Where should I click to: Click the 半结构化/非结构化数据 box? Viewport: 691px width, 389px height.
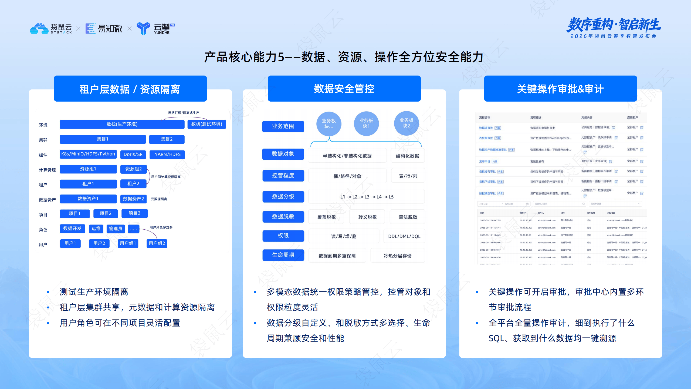click(x=347, y=156)
